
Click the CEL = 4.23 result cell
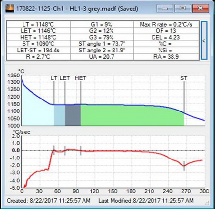click(x=166, y=37)
